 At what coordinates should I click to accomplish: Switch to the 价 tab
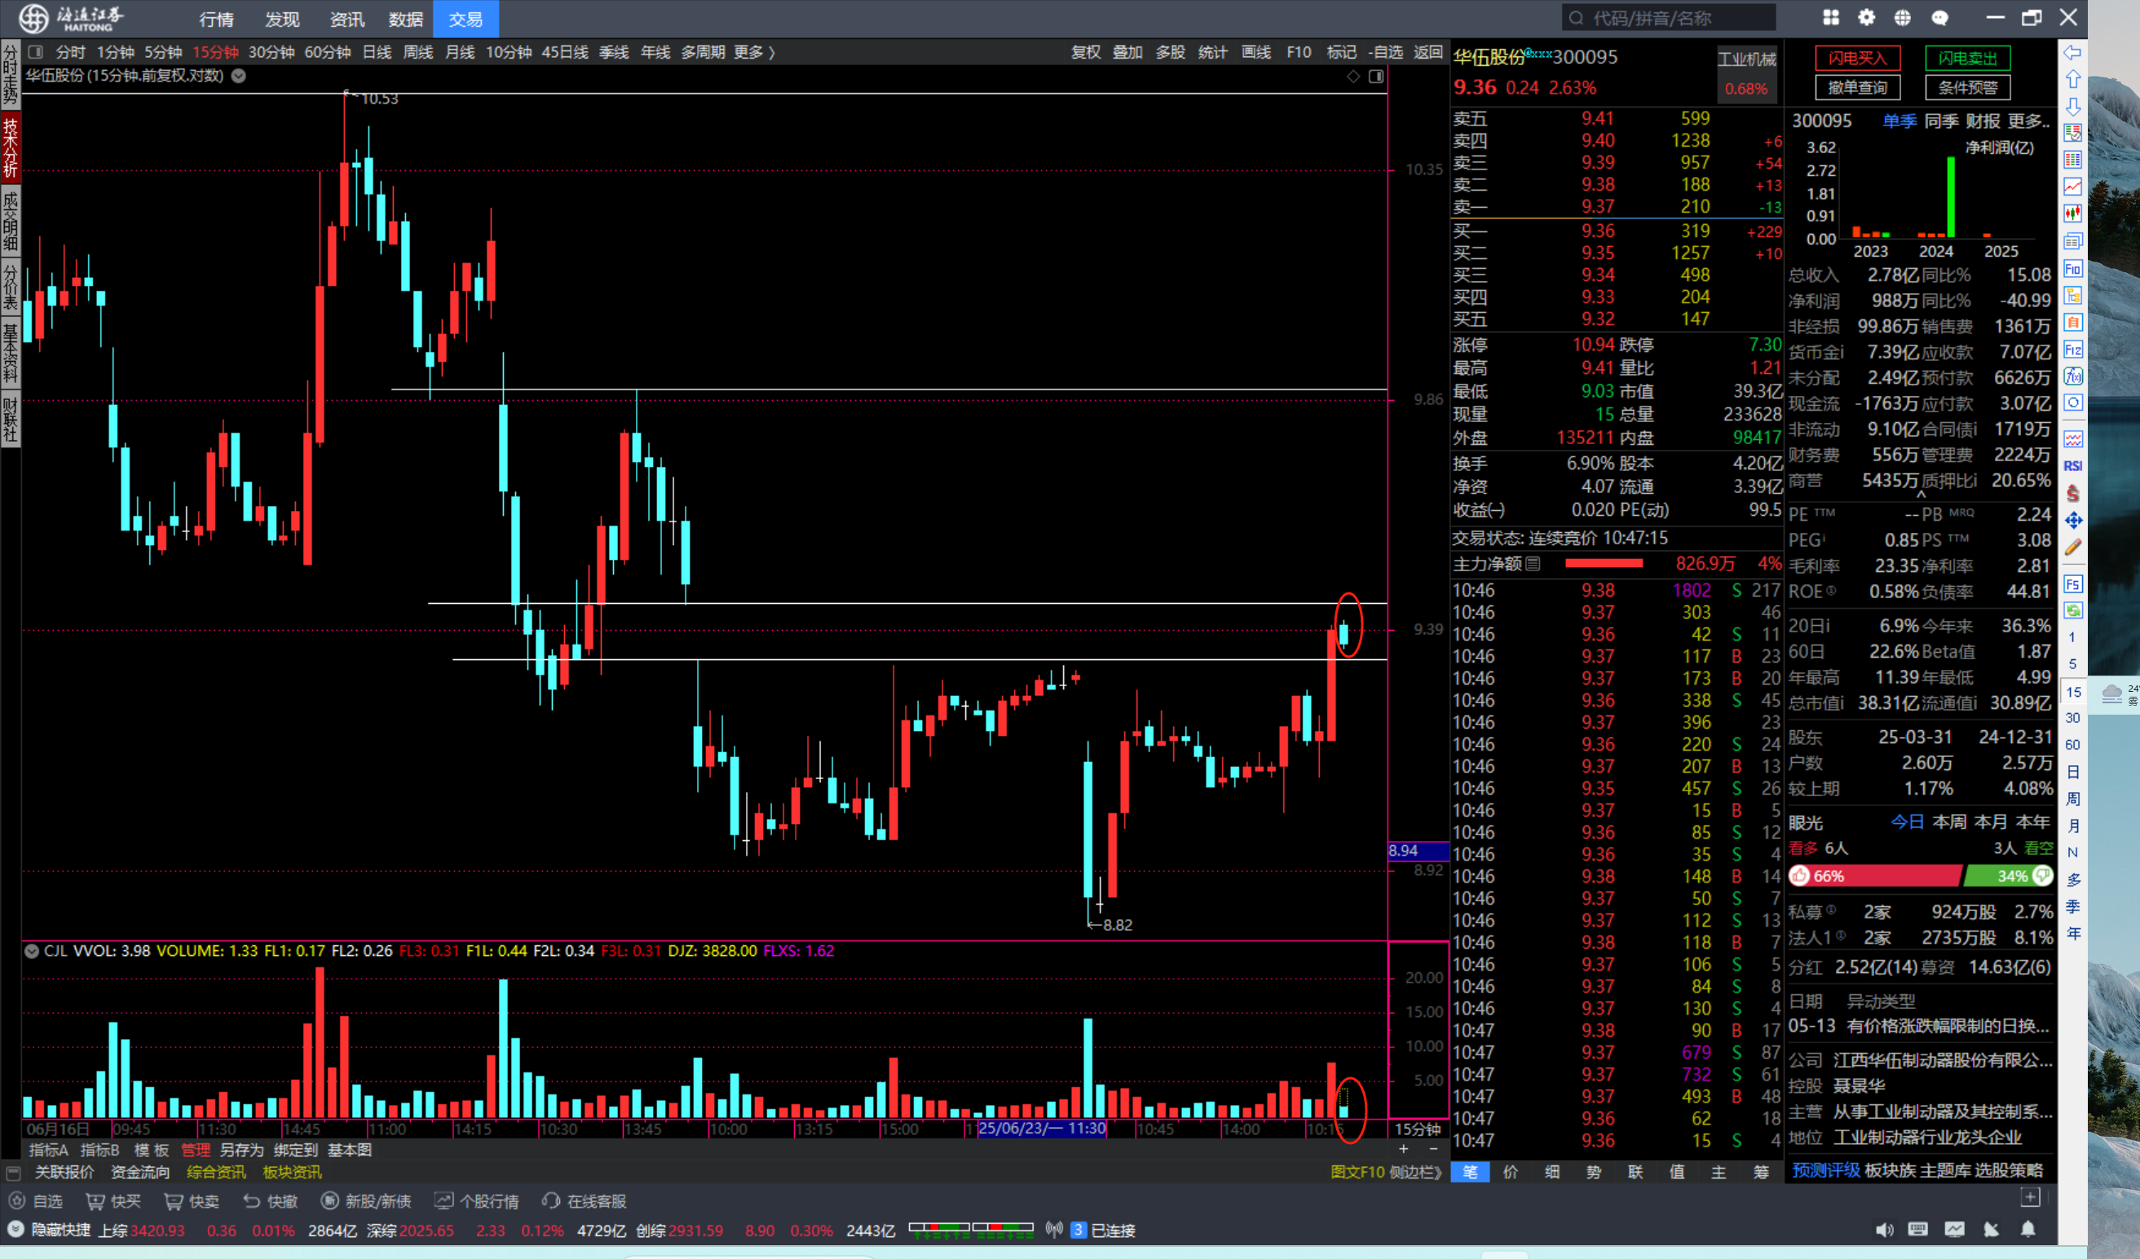[1511, 1172]
